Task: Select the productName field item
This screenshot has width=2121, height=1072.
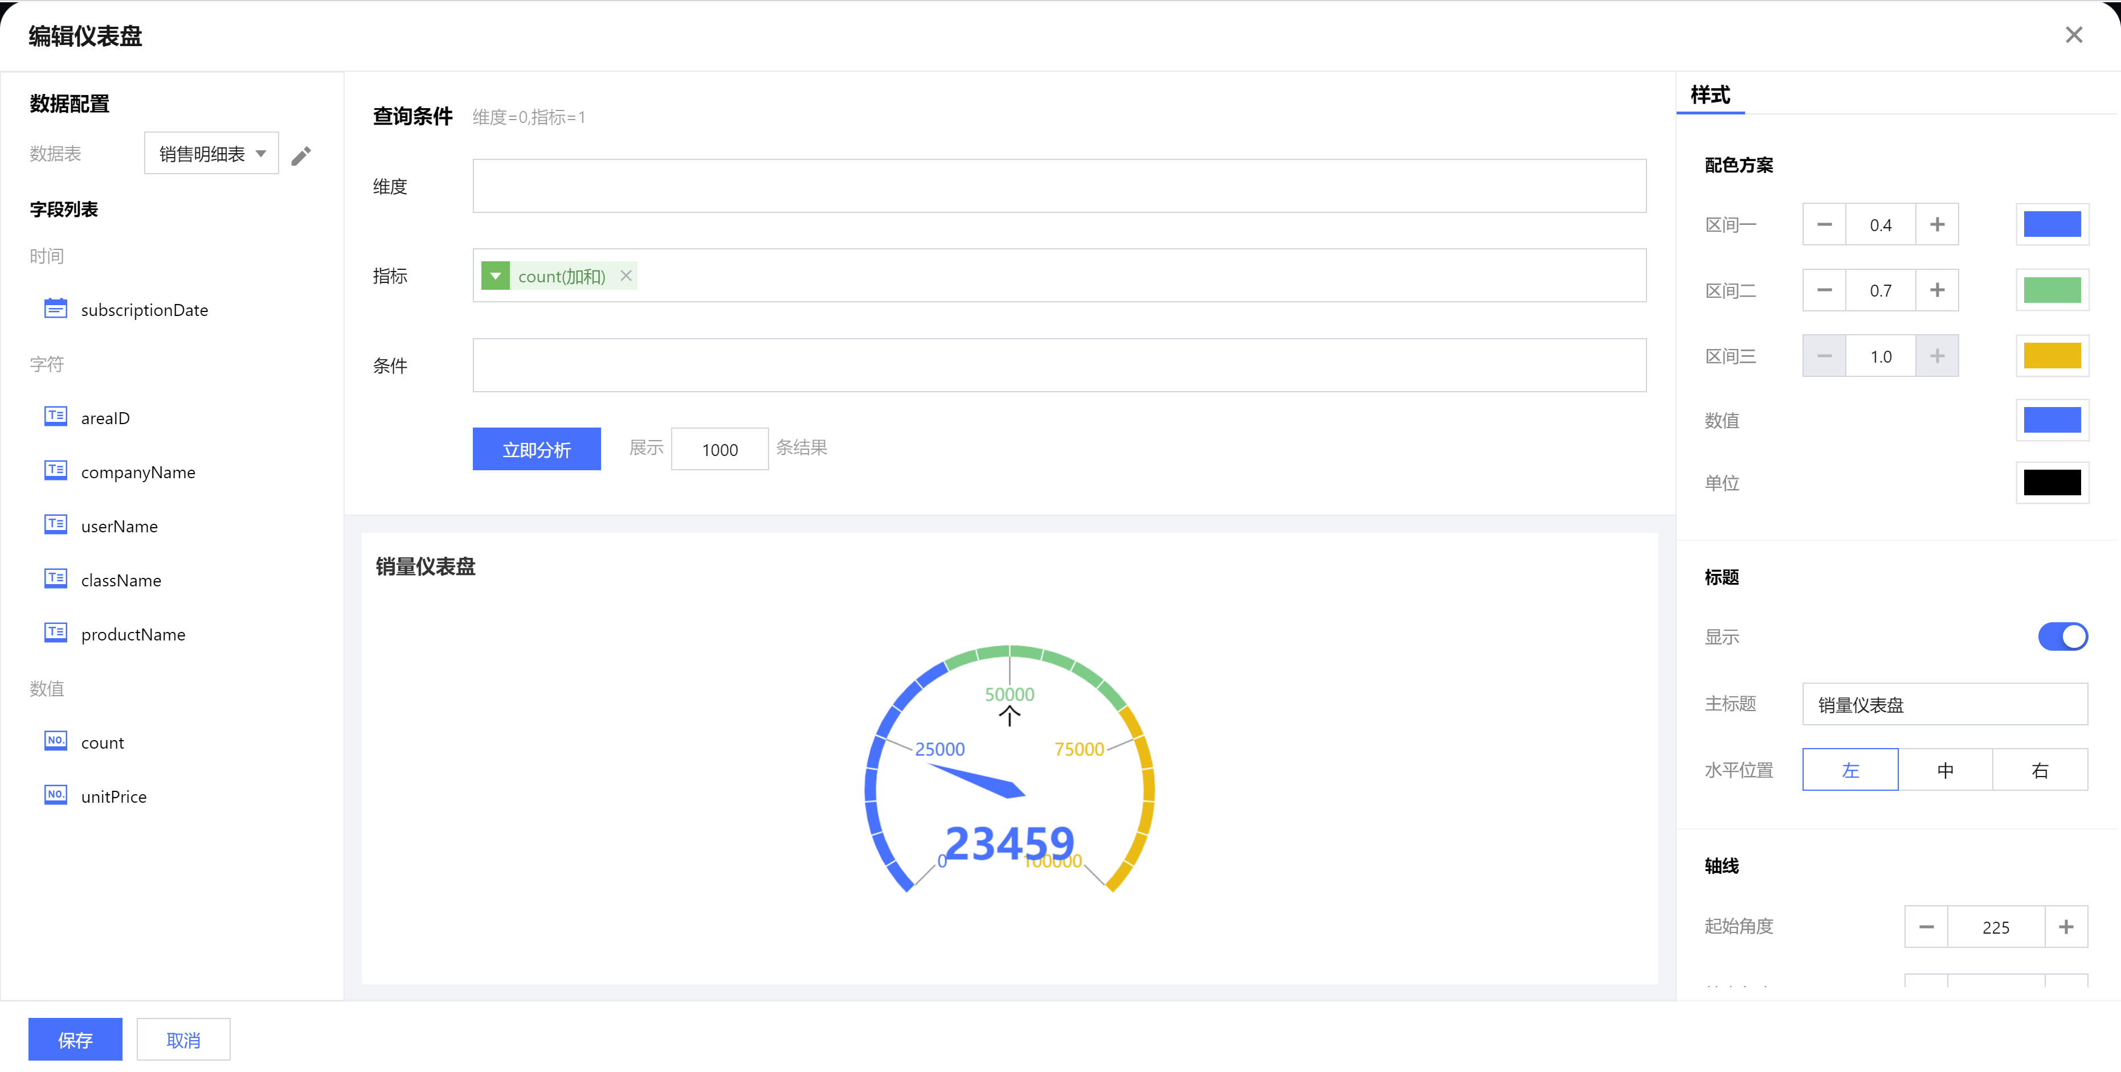Action: tap(133, 634)
